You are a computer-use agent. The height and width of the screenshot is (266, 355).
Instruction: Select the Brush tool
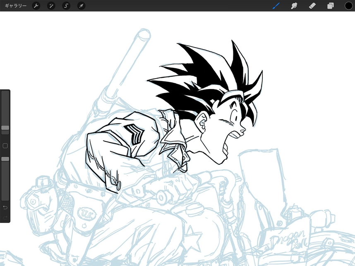(276, 6)
